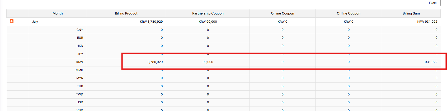Select the EUR currency row label
Image resolution: width=447 pixels, height=111 pixels.
click(x=80, y=38)
